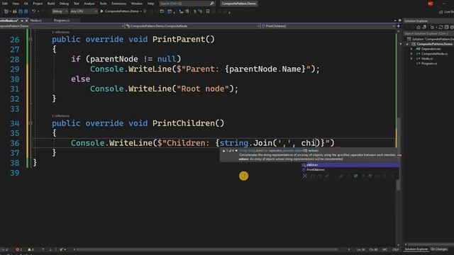Open the Debug configuration dropdown
The width and height of the screenshot is (454, 255).
tap(60, 11)
